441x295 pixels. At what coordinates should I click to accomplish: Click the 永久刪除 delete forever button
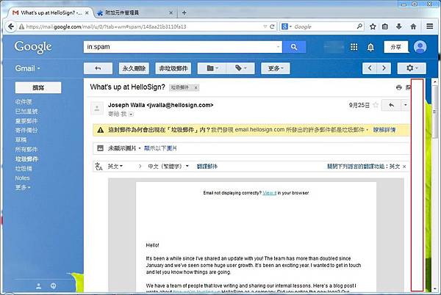click(134, 68)
